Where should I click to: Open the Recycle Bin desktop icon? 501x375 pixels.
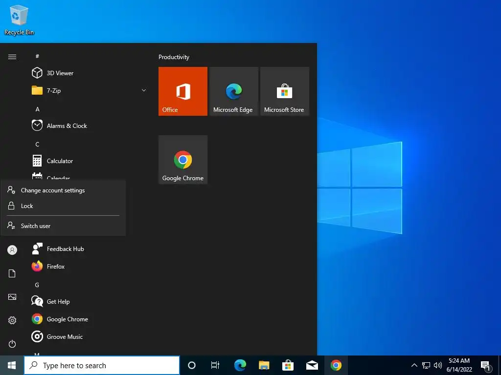pos(19,20)
